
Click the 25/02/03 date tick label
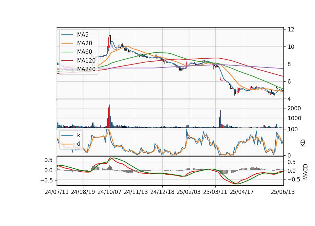tap(189, 192)
